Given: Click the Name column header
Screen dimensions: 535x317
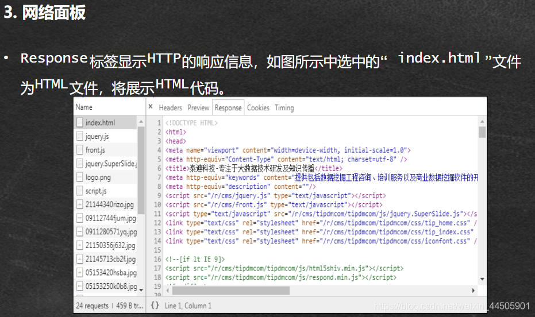Looking at the screenshot, I should [x=84, y=107].
